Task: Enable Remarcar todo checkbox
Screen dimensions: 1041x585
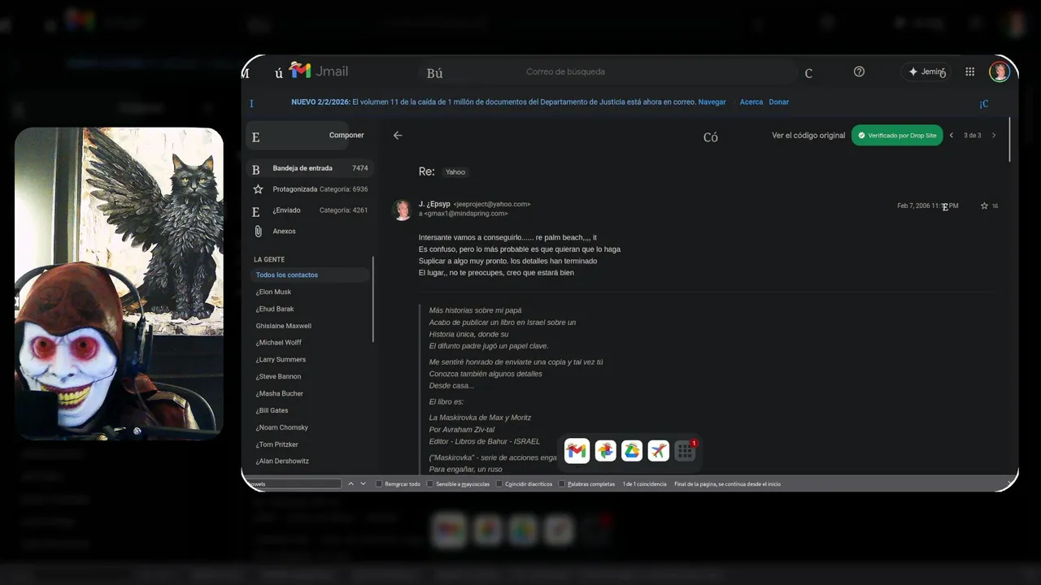Action: pyautogui.click(x=379, y=484)
